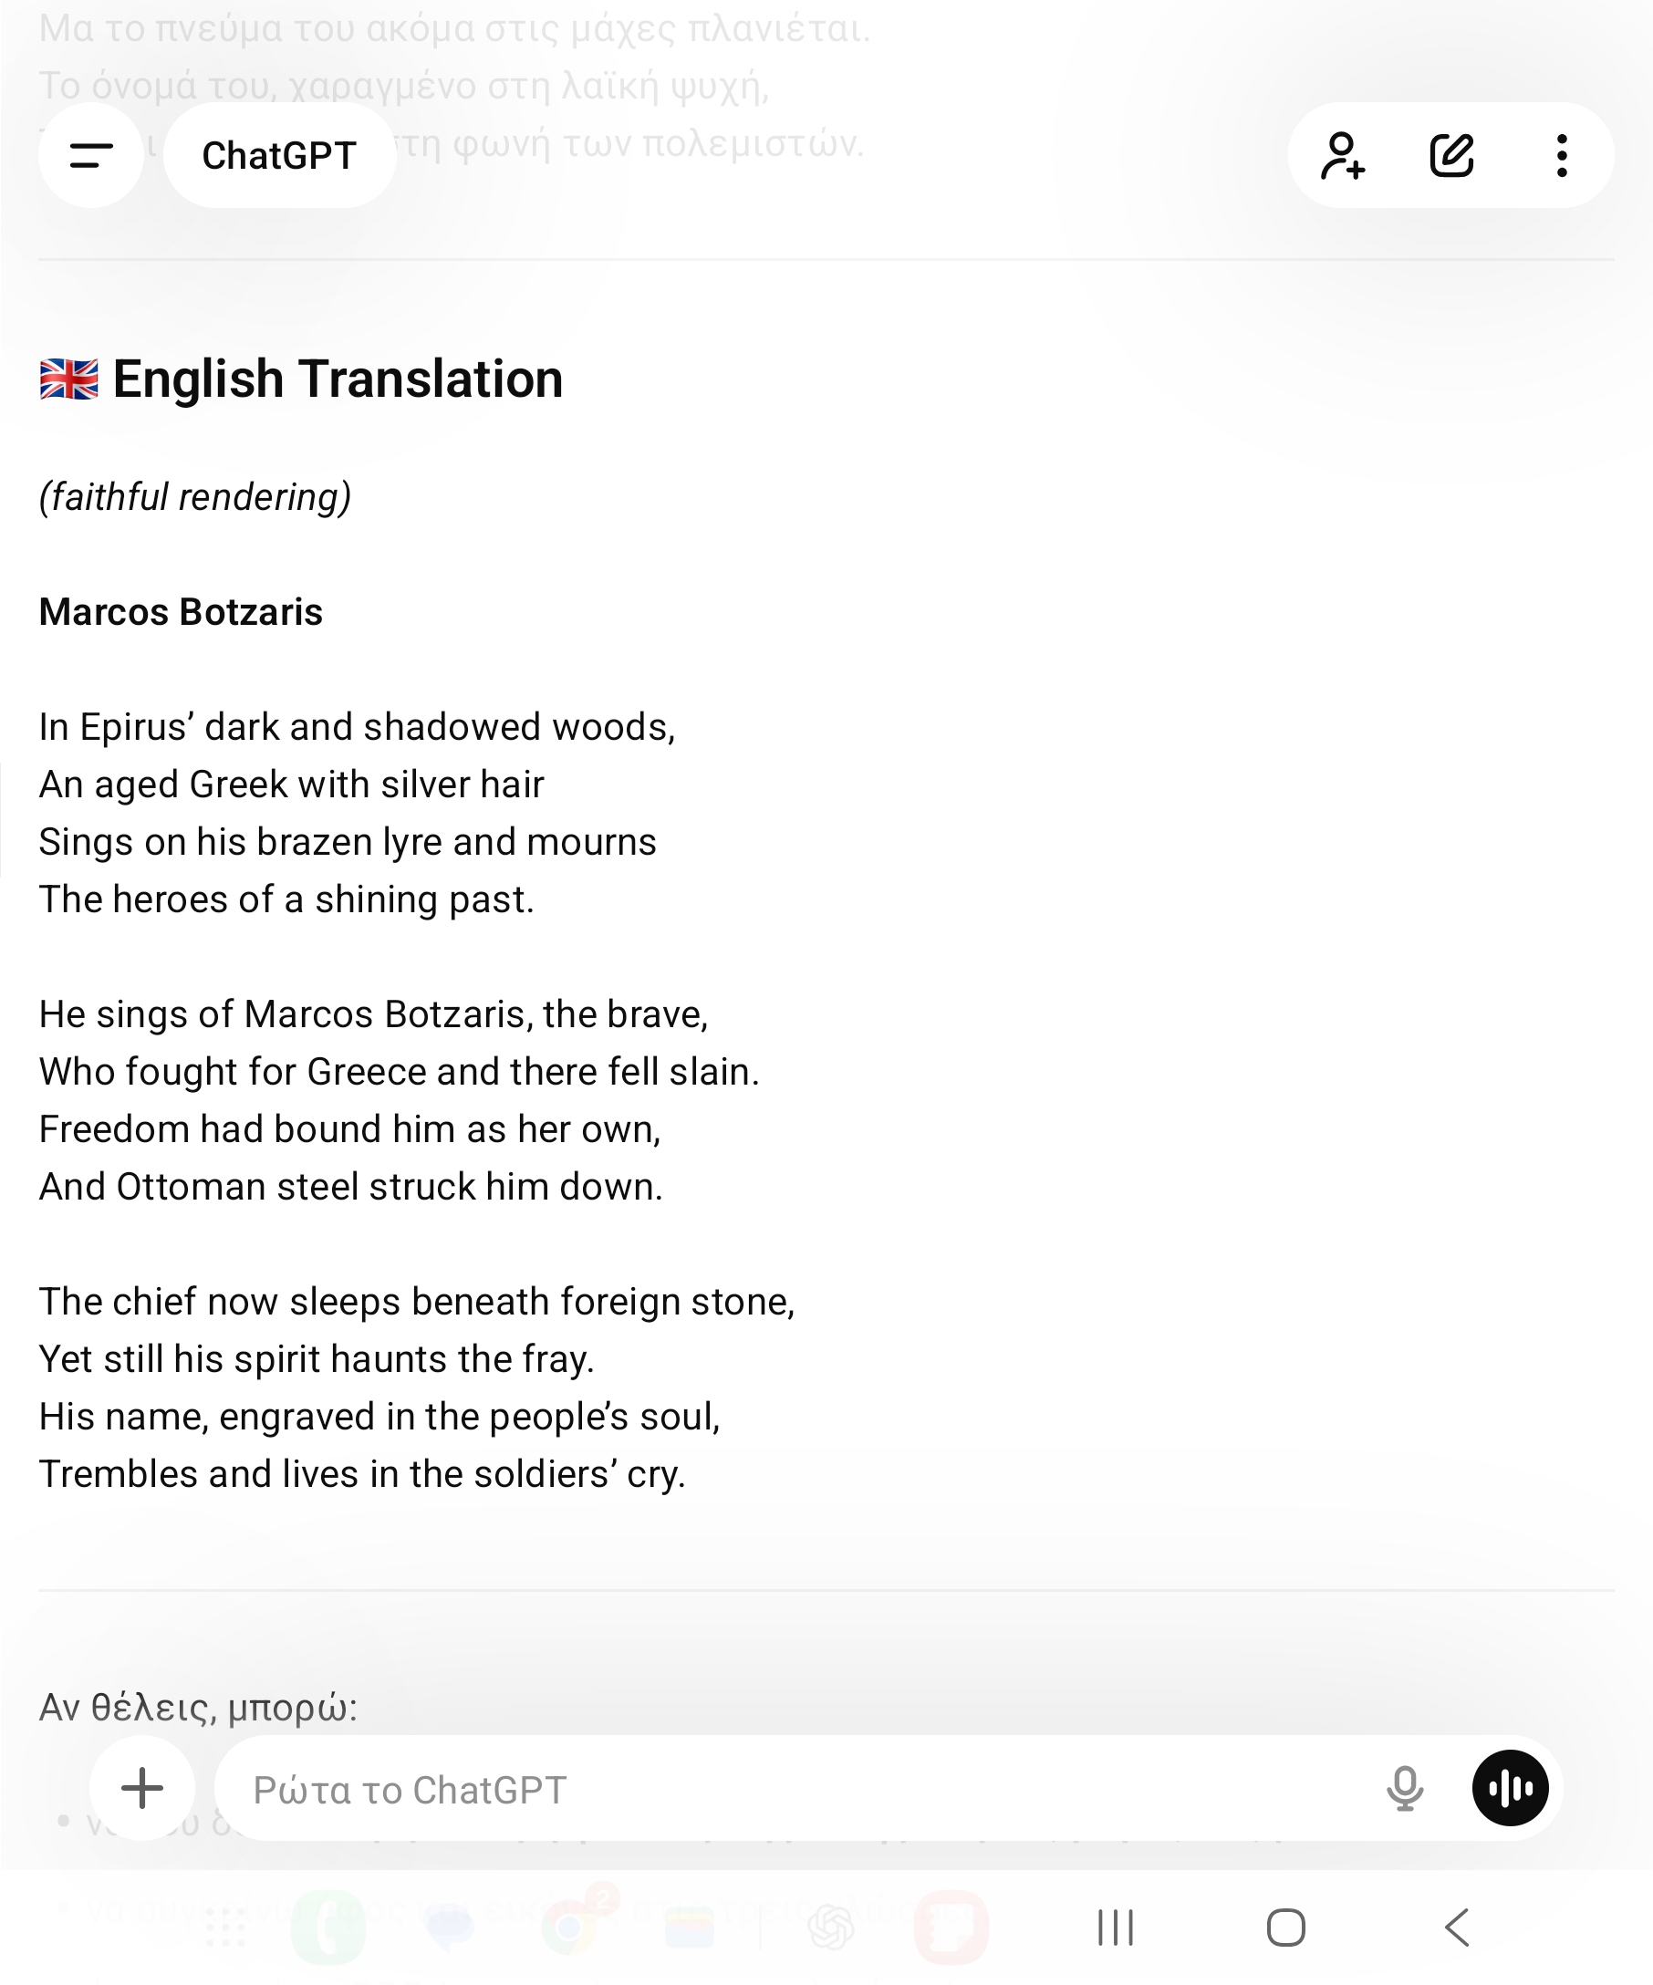
Task: Open recent apps from the navigation bar
Action: (1116, 1928)
